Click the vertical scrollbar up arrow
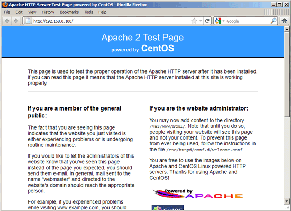291x211 pixels. coord(287,29)
